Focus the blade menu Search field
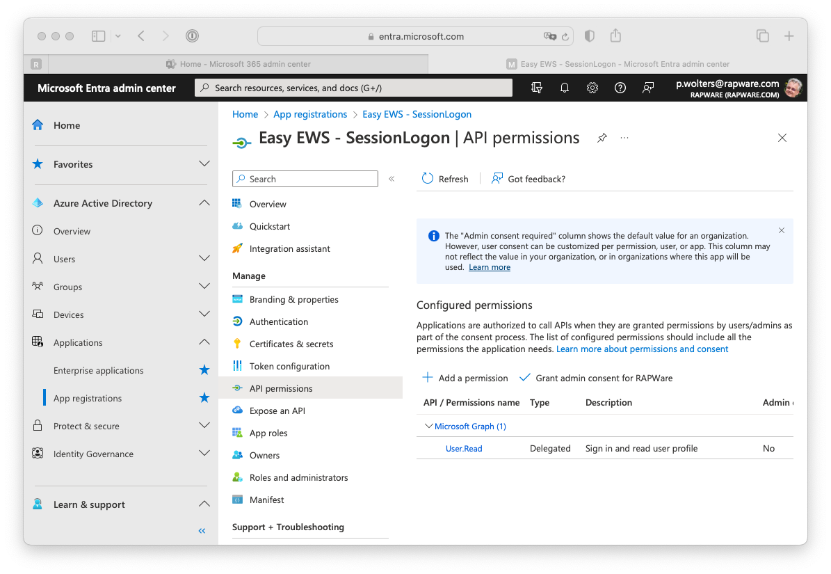Screen dimensions: 831x574 coord(305,179)
